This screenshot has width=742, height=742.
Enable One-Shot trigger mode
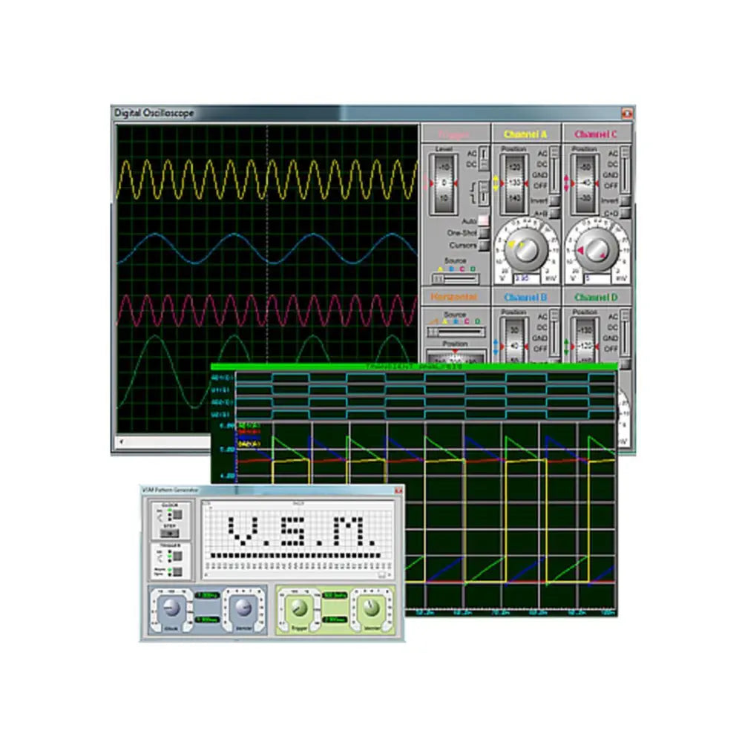click(484, 233)
